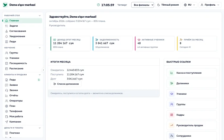Collapse the sidebar with the arrow handle

point(43,70)
